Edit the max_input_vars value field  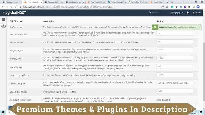pyautogui.click(x=175, y=50)
